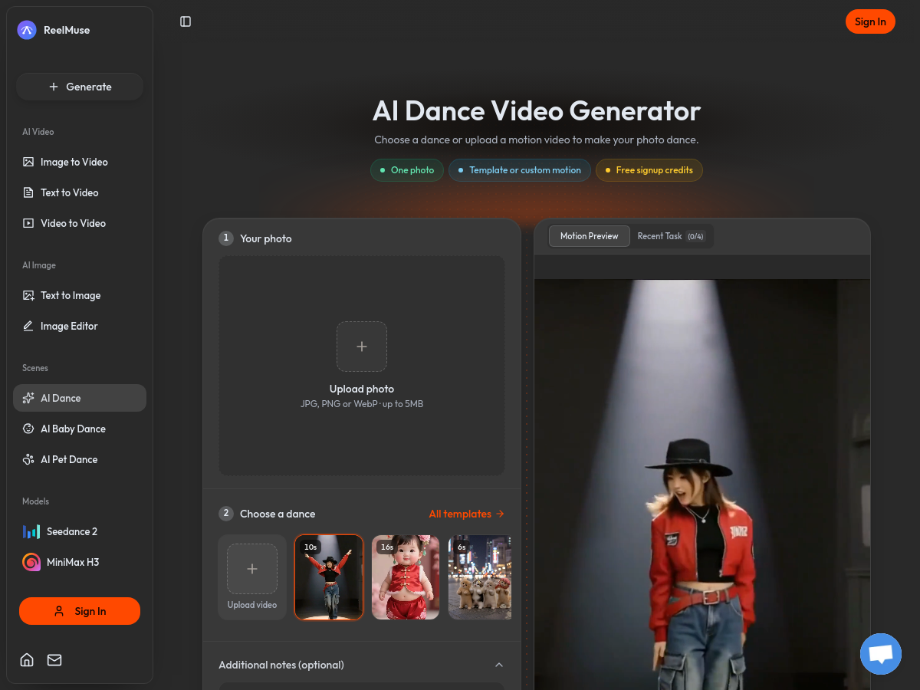Click the Image to Video icon
The width and height of the screenshot is (920, 690).
28,162
